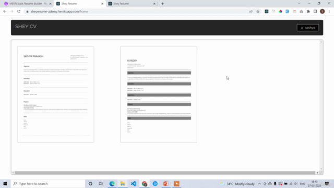Share this page icon in address bar
Image resolution: width=334 pixels, height=188 pixels.
pos(250,11)
